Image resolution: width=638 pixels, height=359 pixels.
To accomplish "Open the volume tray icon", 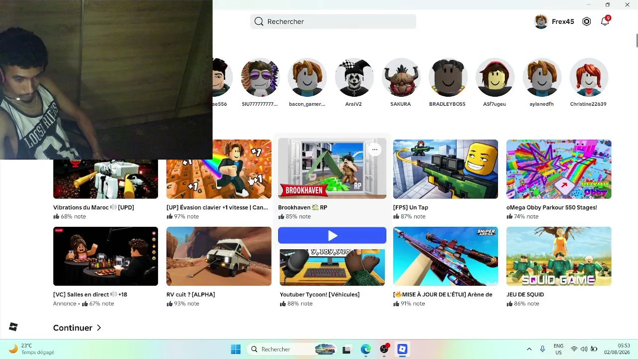I will click(x=584, y=349).
